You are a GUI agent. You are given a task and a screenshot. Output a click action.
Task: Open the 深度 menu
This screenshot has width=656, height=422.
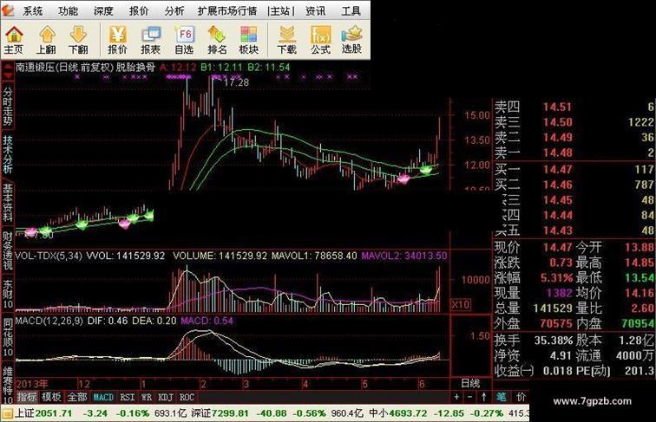click(x=103, y=11)
